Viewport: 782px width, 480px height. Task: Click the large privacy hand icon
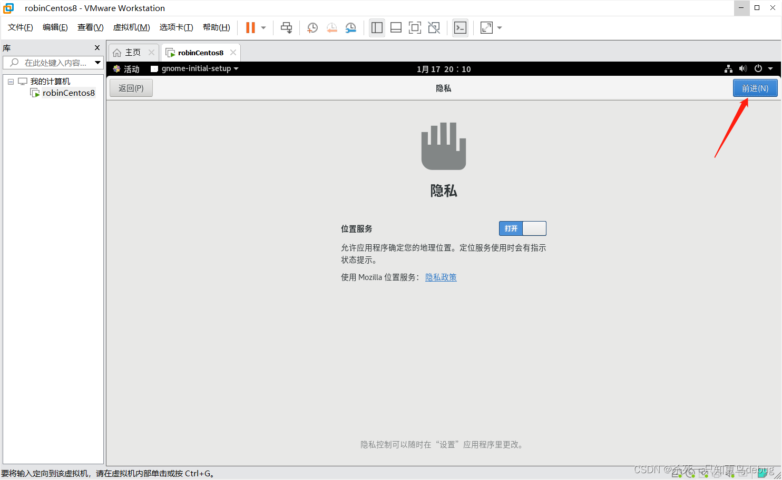pyautogui.click(x=444, y=146)
